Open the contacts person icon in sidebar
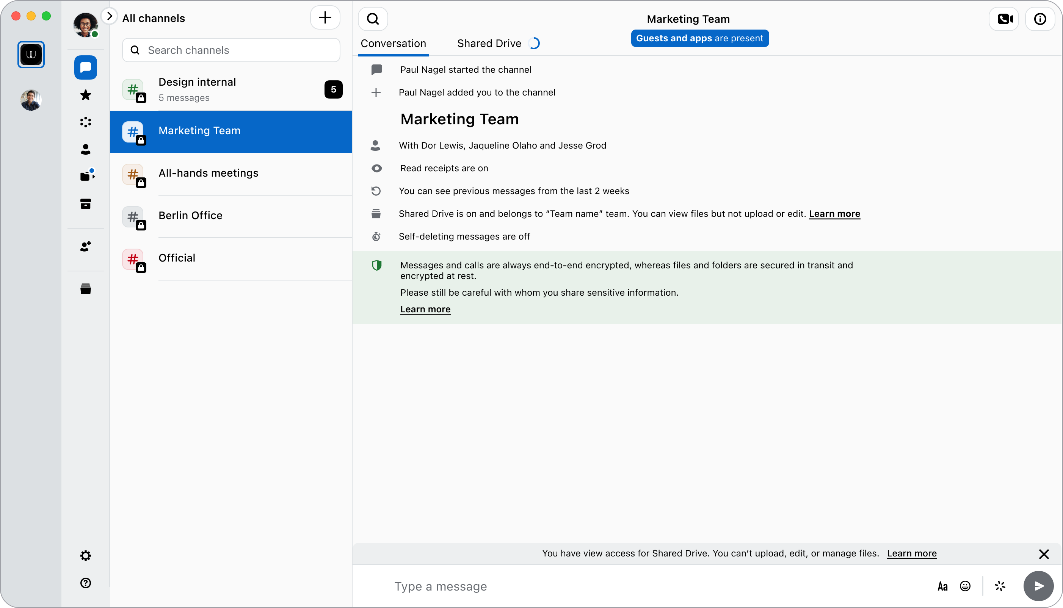This screenshot has width=1063, height=608. [x=86, y=149]
